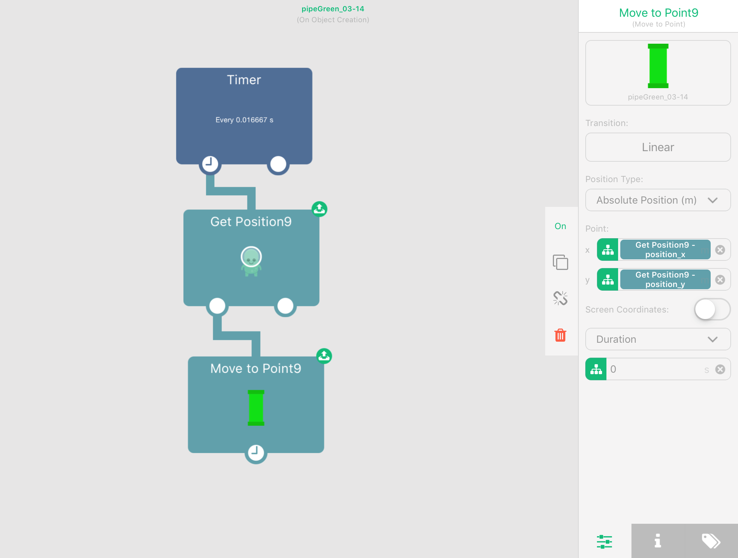Clear the y point value
Image resolution: width=738 pixels, height=558 pixels.
tap(720, 280)
